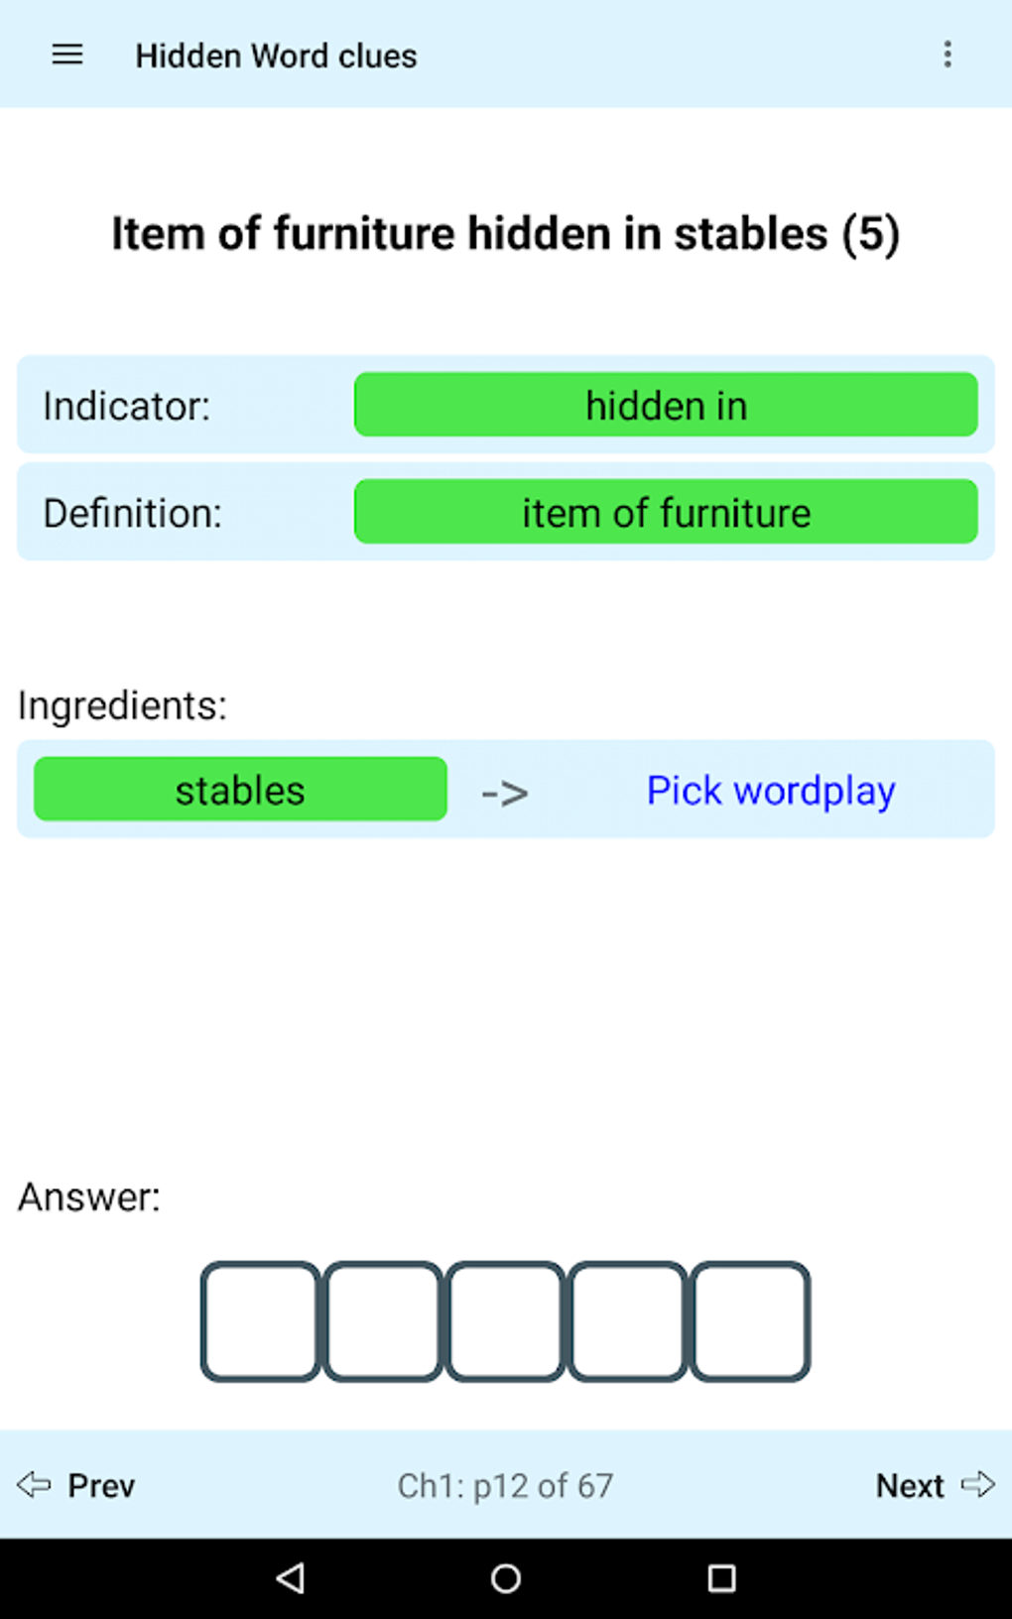Click the third answer letter box
Screen dimensions: 1012x1619
[x=506, y=1320]
